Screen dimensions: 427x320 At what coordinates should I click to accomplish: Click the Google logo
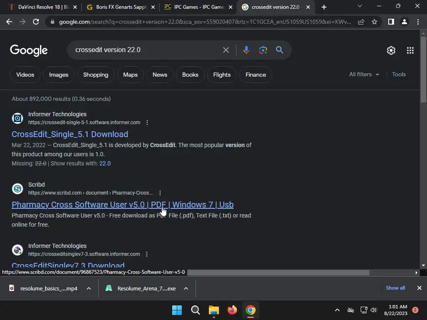pos(29,50)
